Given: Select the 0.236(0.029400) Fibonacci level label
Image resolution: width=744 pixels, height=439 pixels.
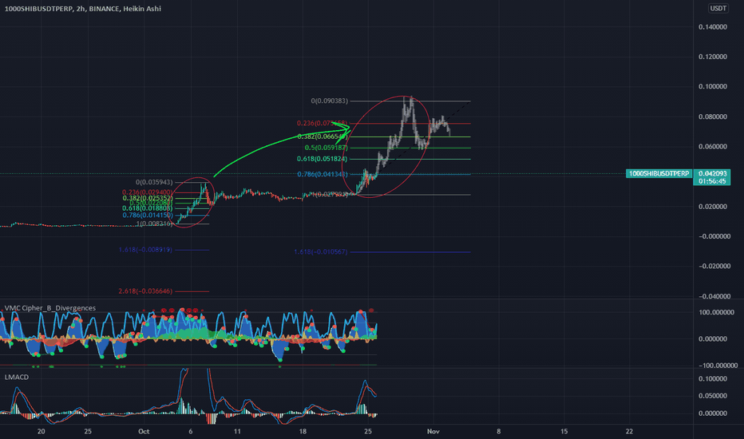Looking at the screenshot, I should click(x=148, y=192).
